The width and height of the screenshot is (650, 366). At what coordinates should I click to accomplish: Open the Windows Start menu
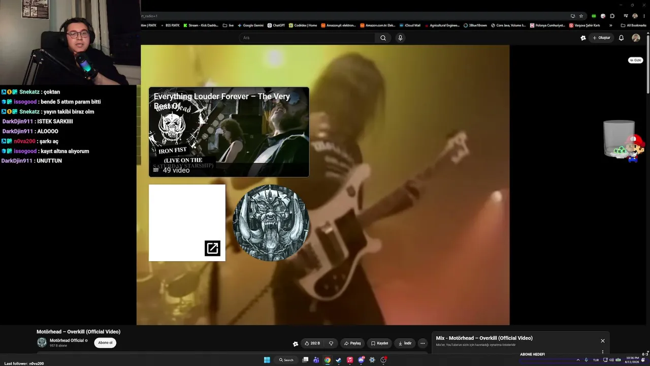pyautogui.click(x=267, y=360)
